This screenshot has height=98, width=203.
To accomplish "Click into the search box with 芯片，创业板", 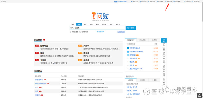I will point(97,28).
